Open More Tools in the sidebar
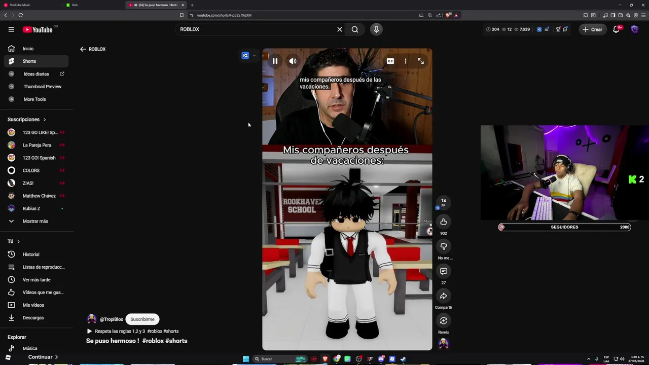Image resolution: width=649 pixels, height=365 pixels. (x=36, y=99)
